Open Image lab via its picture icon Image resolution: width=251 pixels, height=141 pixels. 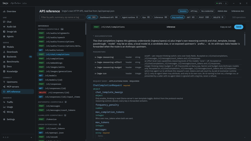(x=4, y=32)
